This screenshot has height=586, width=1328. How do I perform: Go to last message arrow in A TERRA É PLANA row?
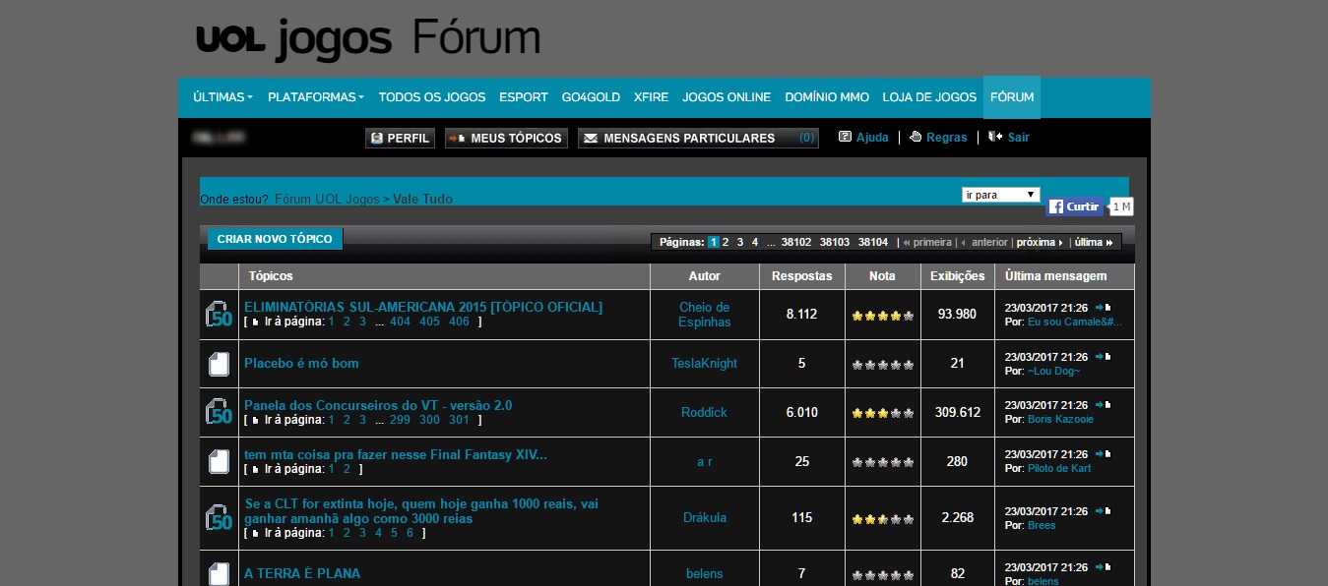tap(1103, 567)
